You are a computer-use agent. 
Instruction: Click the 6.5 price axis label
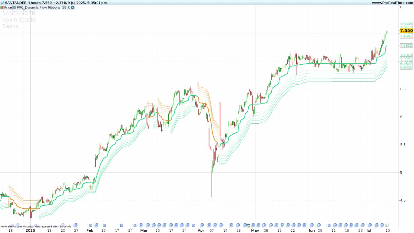point(403,89)
